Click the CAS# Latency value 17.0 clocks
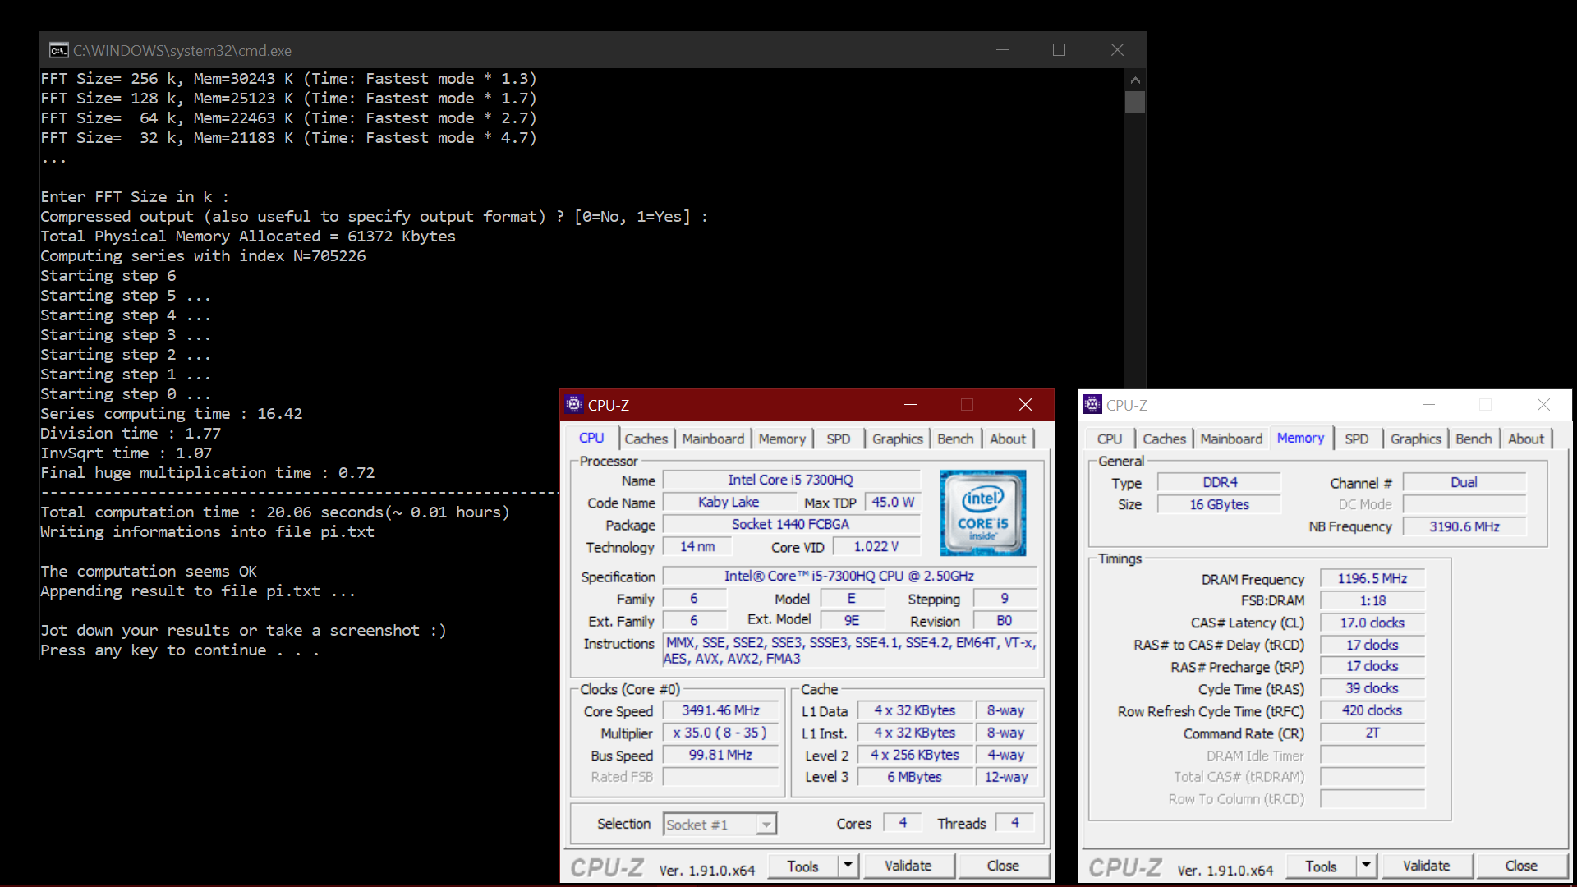Viewport: 1577px width, 887px height. [1372, 623]
